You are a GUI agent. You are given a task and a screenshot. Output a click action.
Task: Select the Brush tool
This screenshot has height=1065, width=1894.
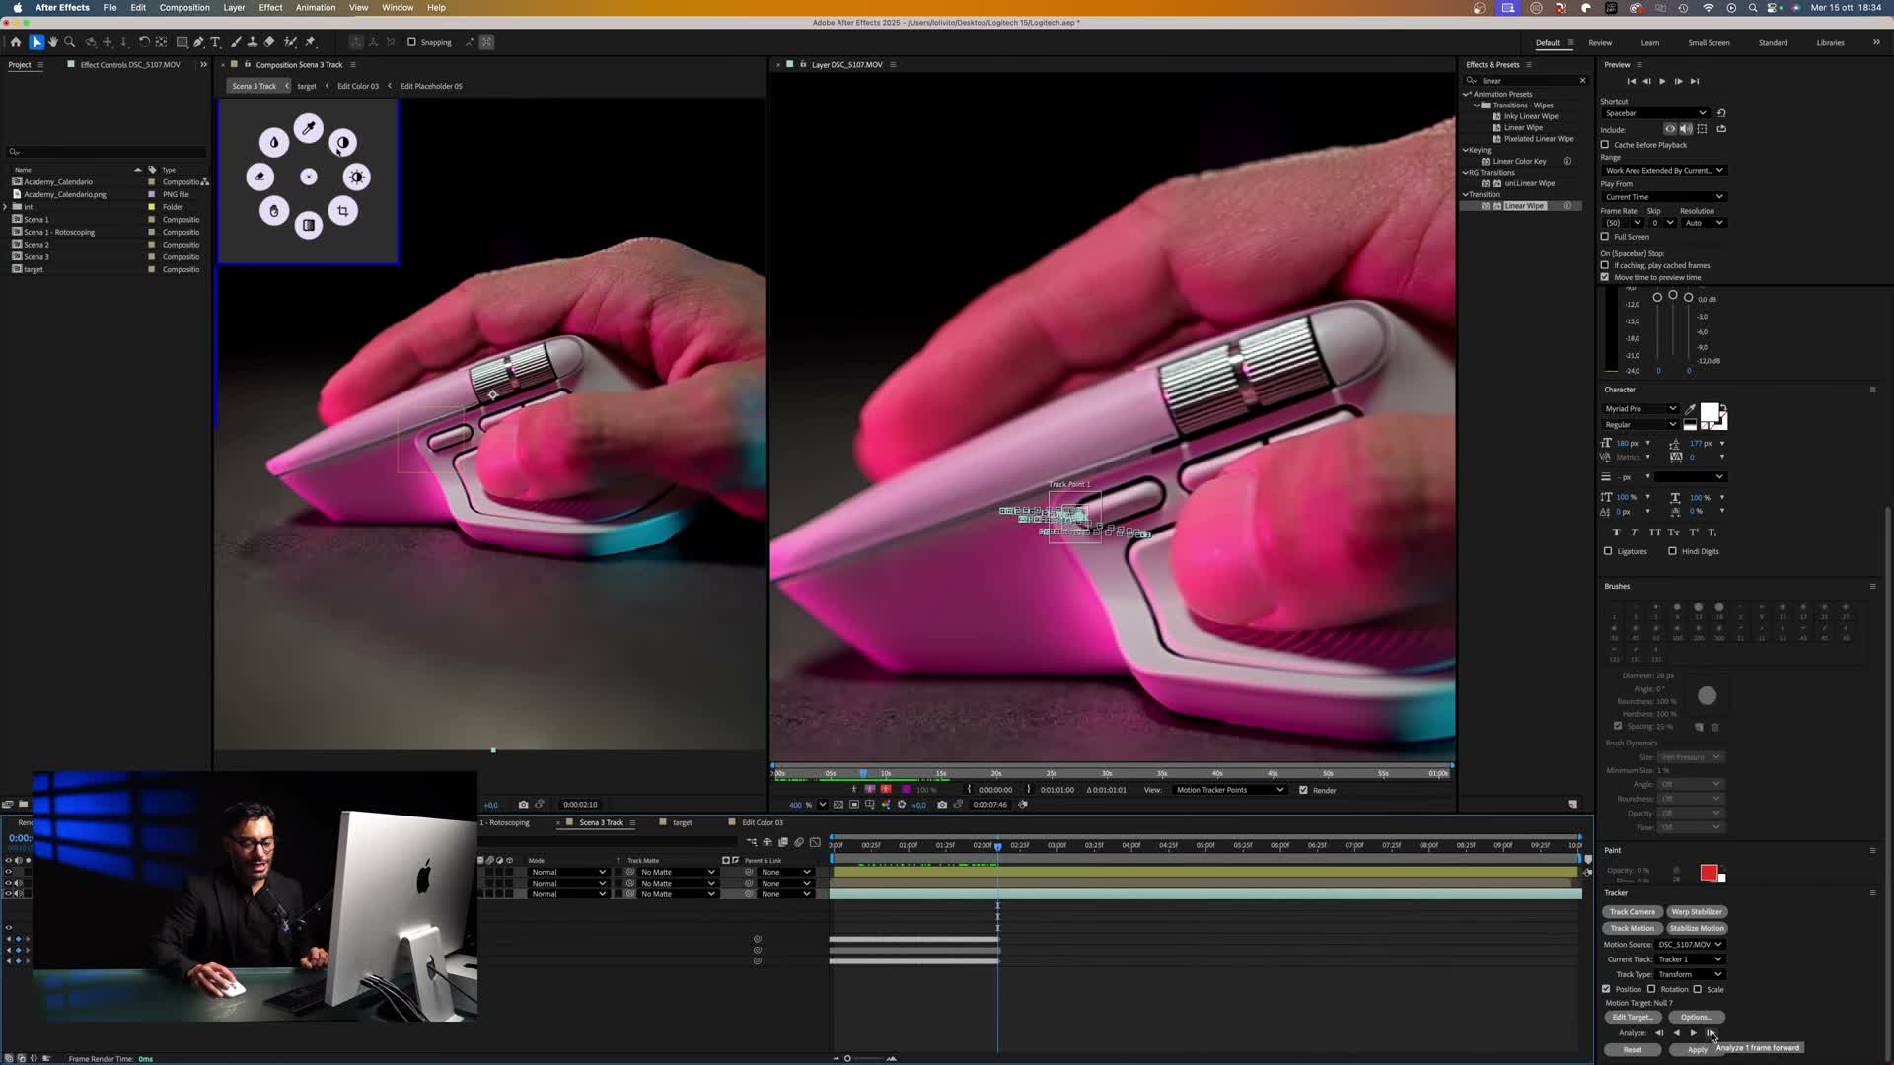tap(236, 42)
